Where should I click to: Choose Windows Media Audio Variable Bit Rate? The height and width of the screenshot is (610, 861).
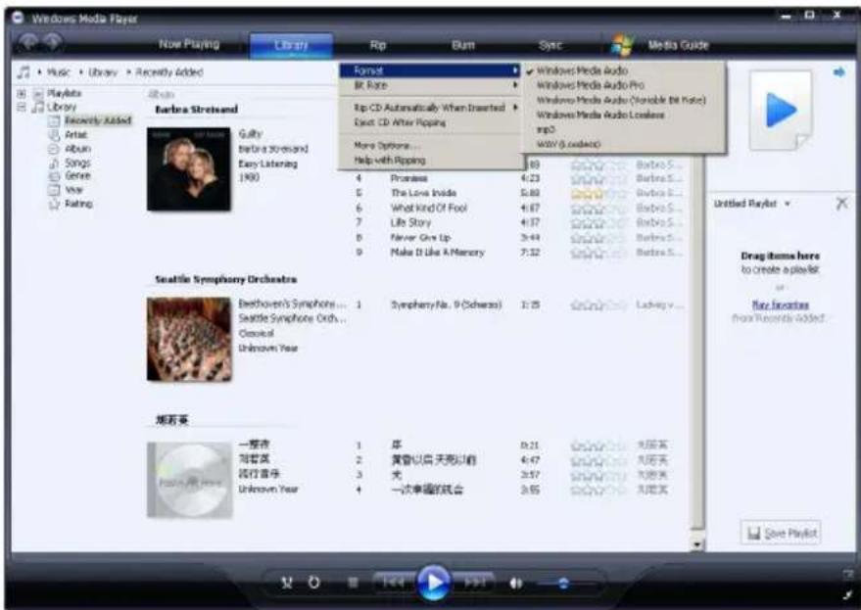[x=624, y=100]
